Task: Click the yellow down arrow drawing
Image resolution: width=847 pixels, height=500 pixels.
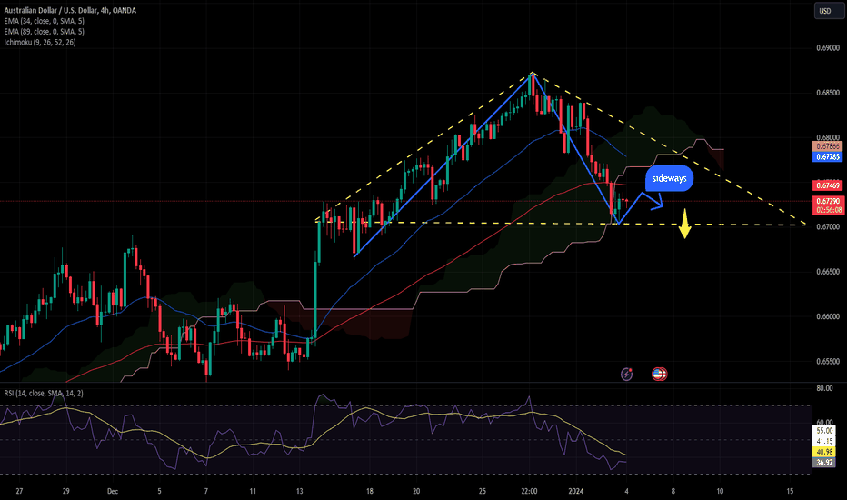Action: 685,224
